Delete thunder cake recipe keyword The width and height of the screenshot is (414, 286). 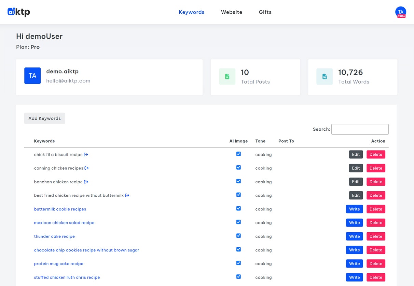[376, 236]
